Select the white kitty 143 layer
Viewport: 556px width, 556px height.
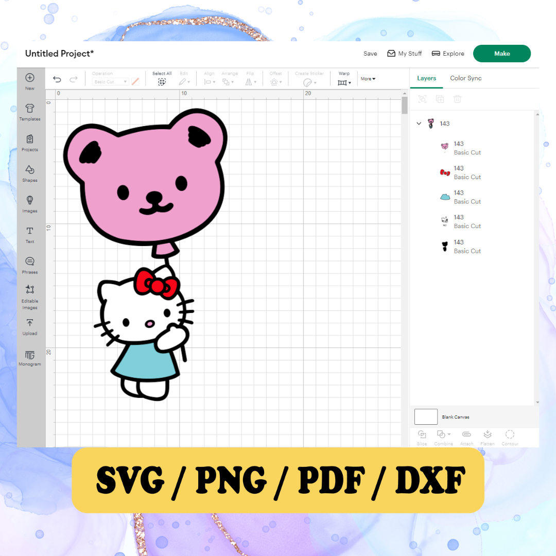472,221
